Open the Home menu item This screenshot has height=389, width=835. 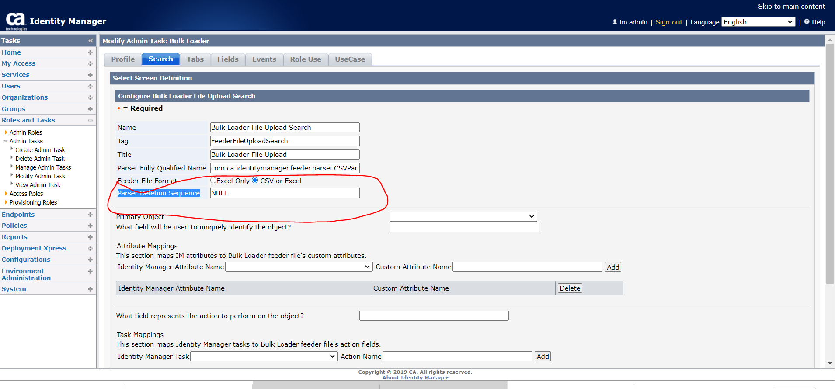(x=11, y=52)
